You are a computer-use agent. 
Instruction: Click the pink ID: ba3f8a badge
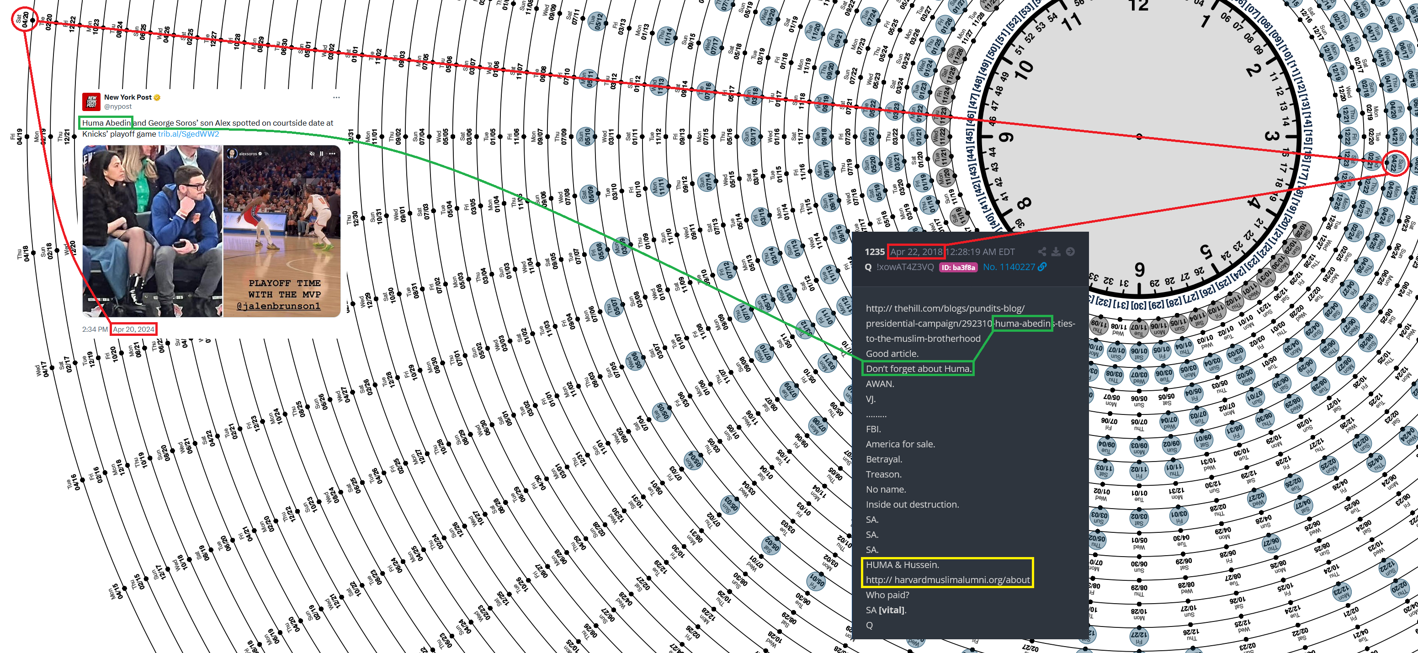pos(958,268)
